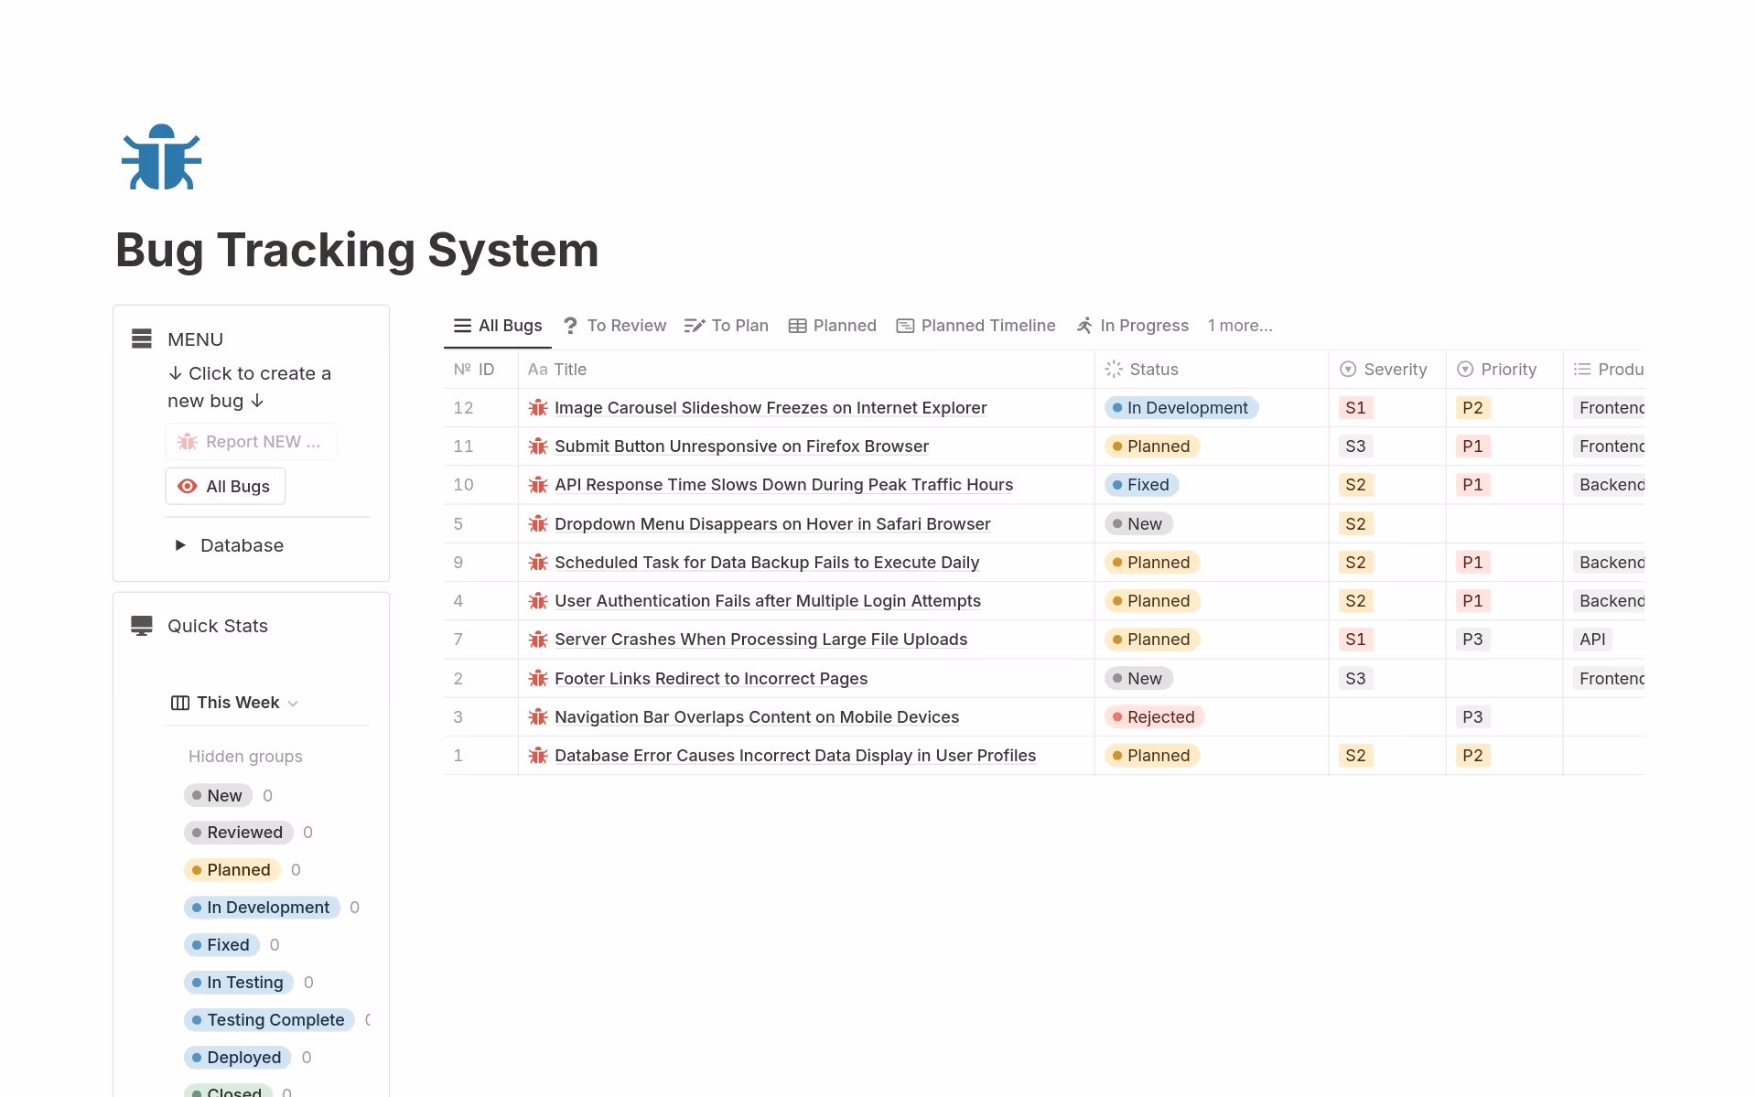Switch to the Planned Timeline tab
The image size is (1757, 1097).
click(976, 326)
